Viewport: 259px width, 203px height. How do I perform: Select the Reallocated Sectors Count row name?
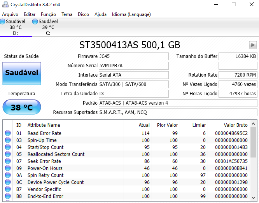(56, 154)
